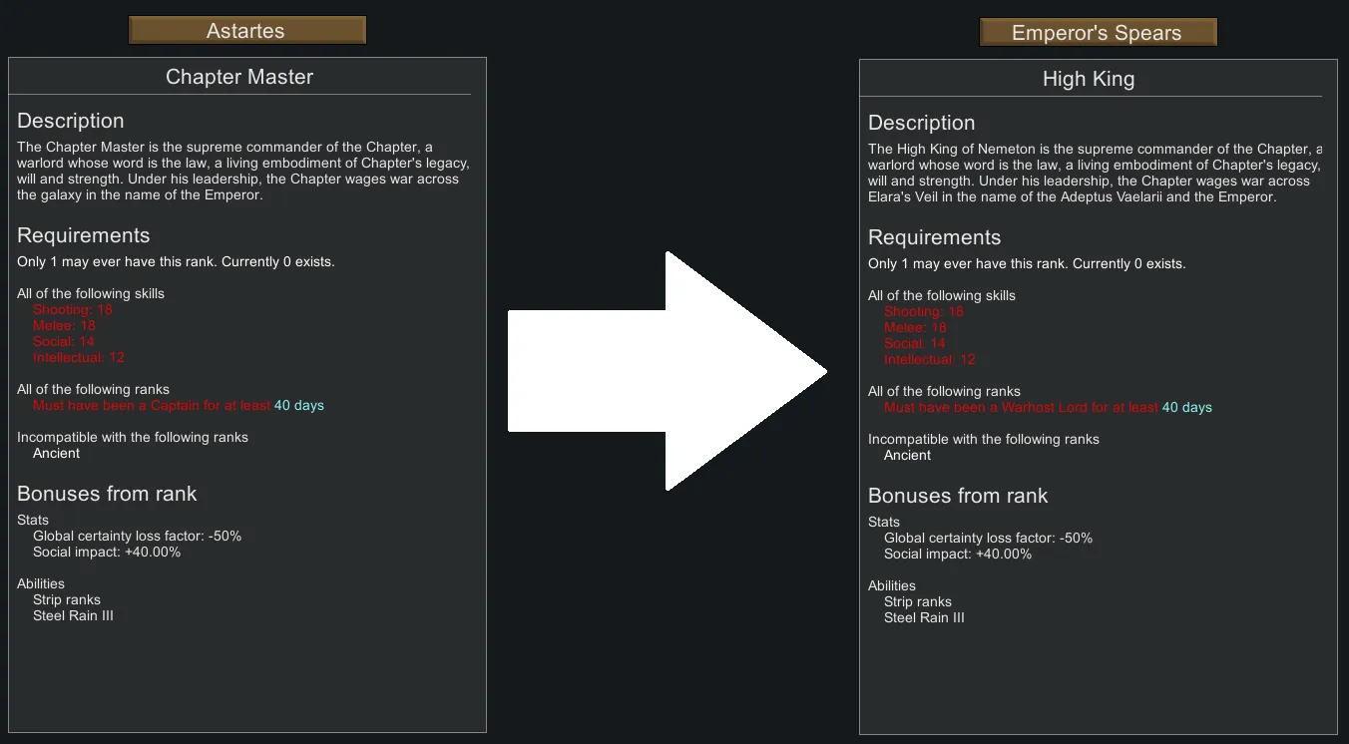Click Strip ranks ability under Chapter Master
The image size is (1349, 744).
click(x=67, y=599)
